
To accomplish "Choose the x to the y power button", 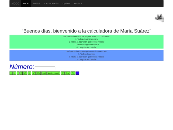I will [25, 73].
